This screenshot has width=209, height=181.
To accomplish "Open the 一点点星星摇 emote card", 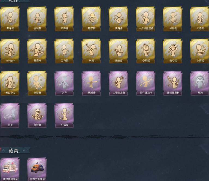I will pyautogui.click(x=146, y=19).
